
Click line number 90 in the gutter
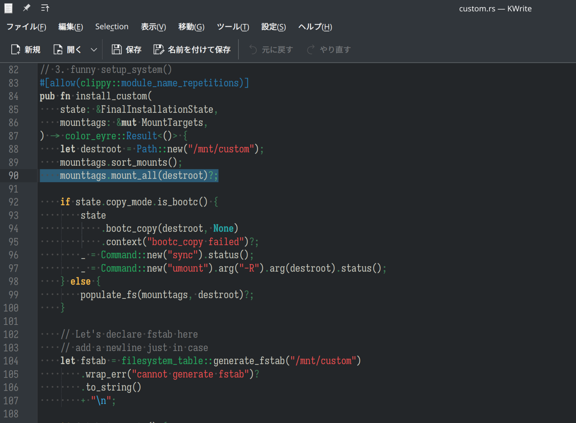click(14, 176)
